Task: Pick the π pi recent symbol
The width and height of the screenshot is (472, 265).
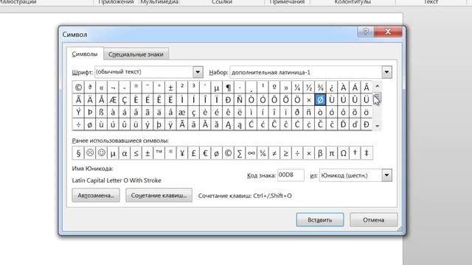Action: tap(332, 153)
